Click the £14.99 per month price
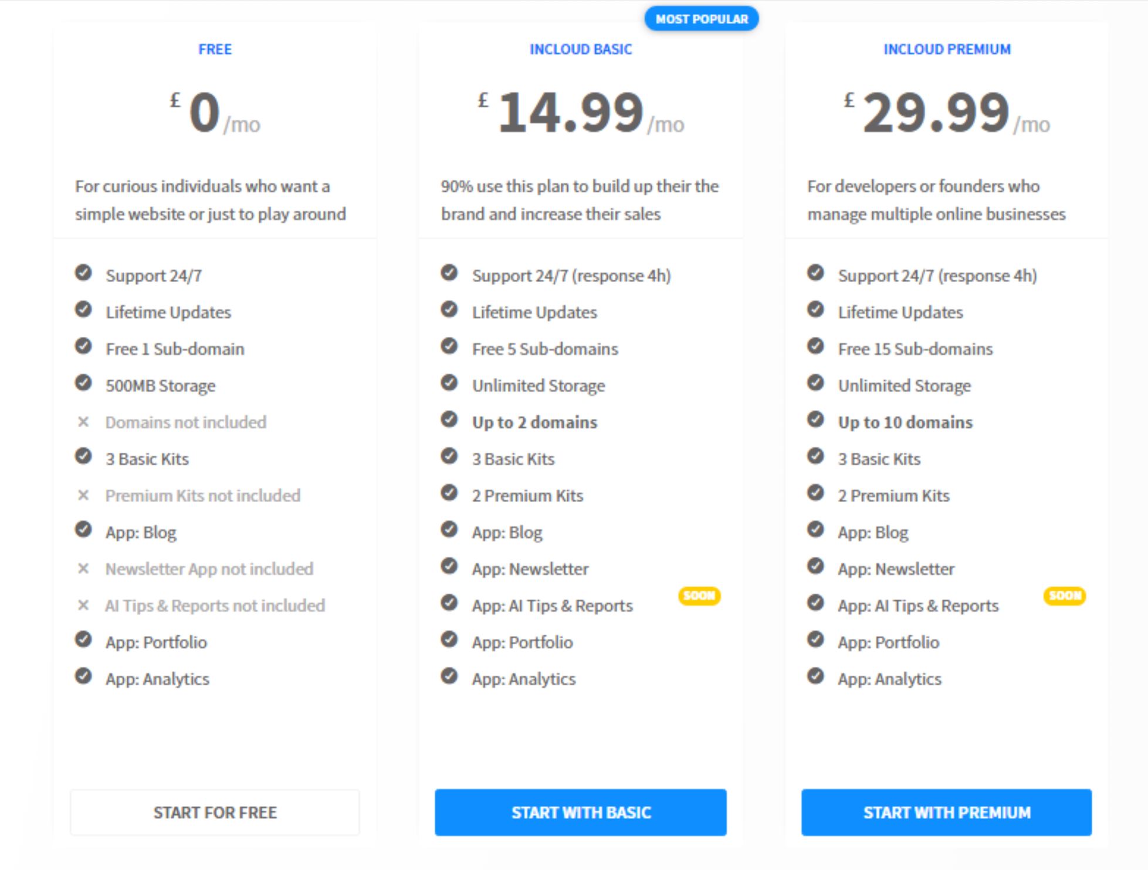Viewport: 1148px width, 870px height. (581, 113)
